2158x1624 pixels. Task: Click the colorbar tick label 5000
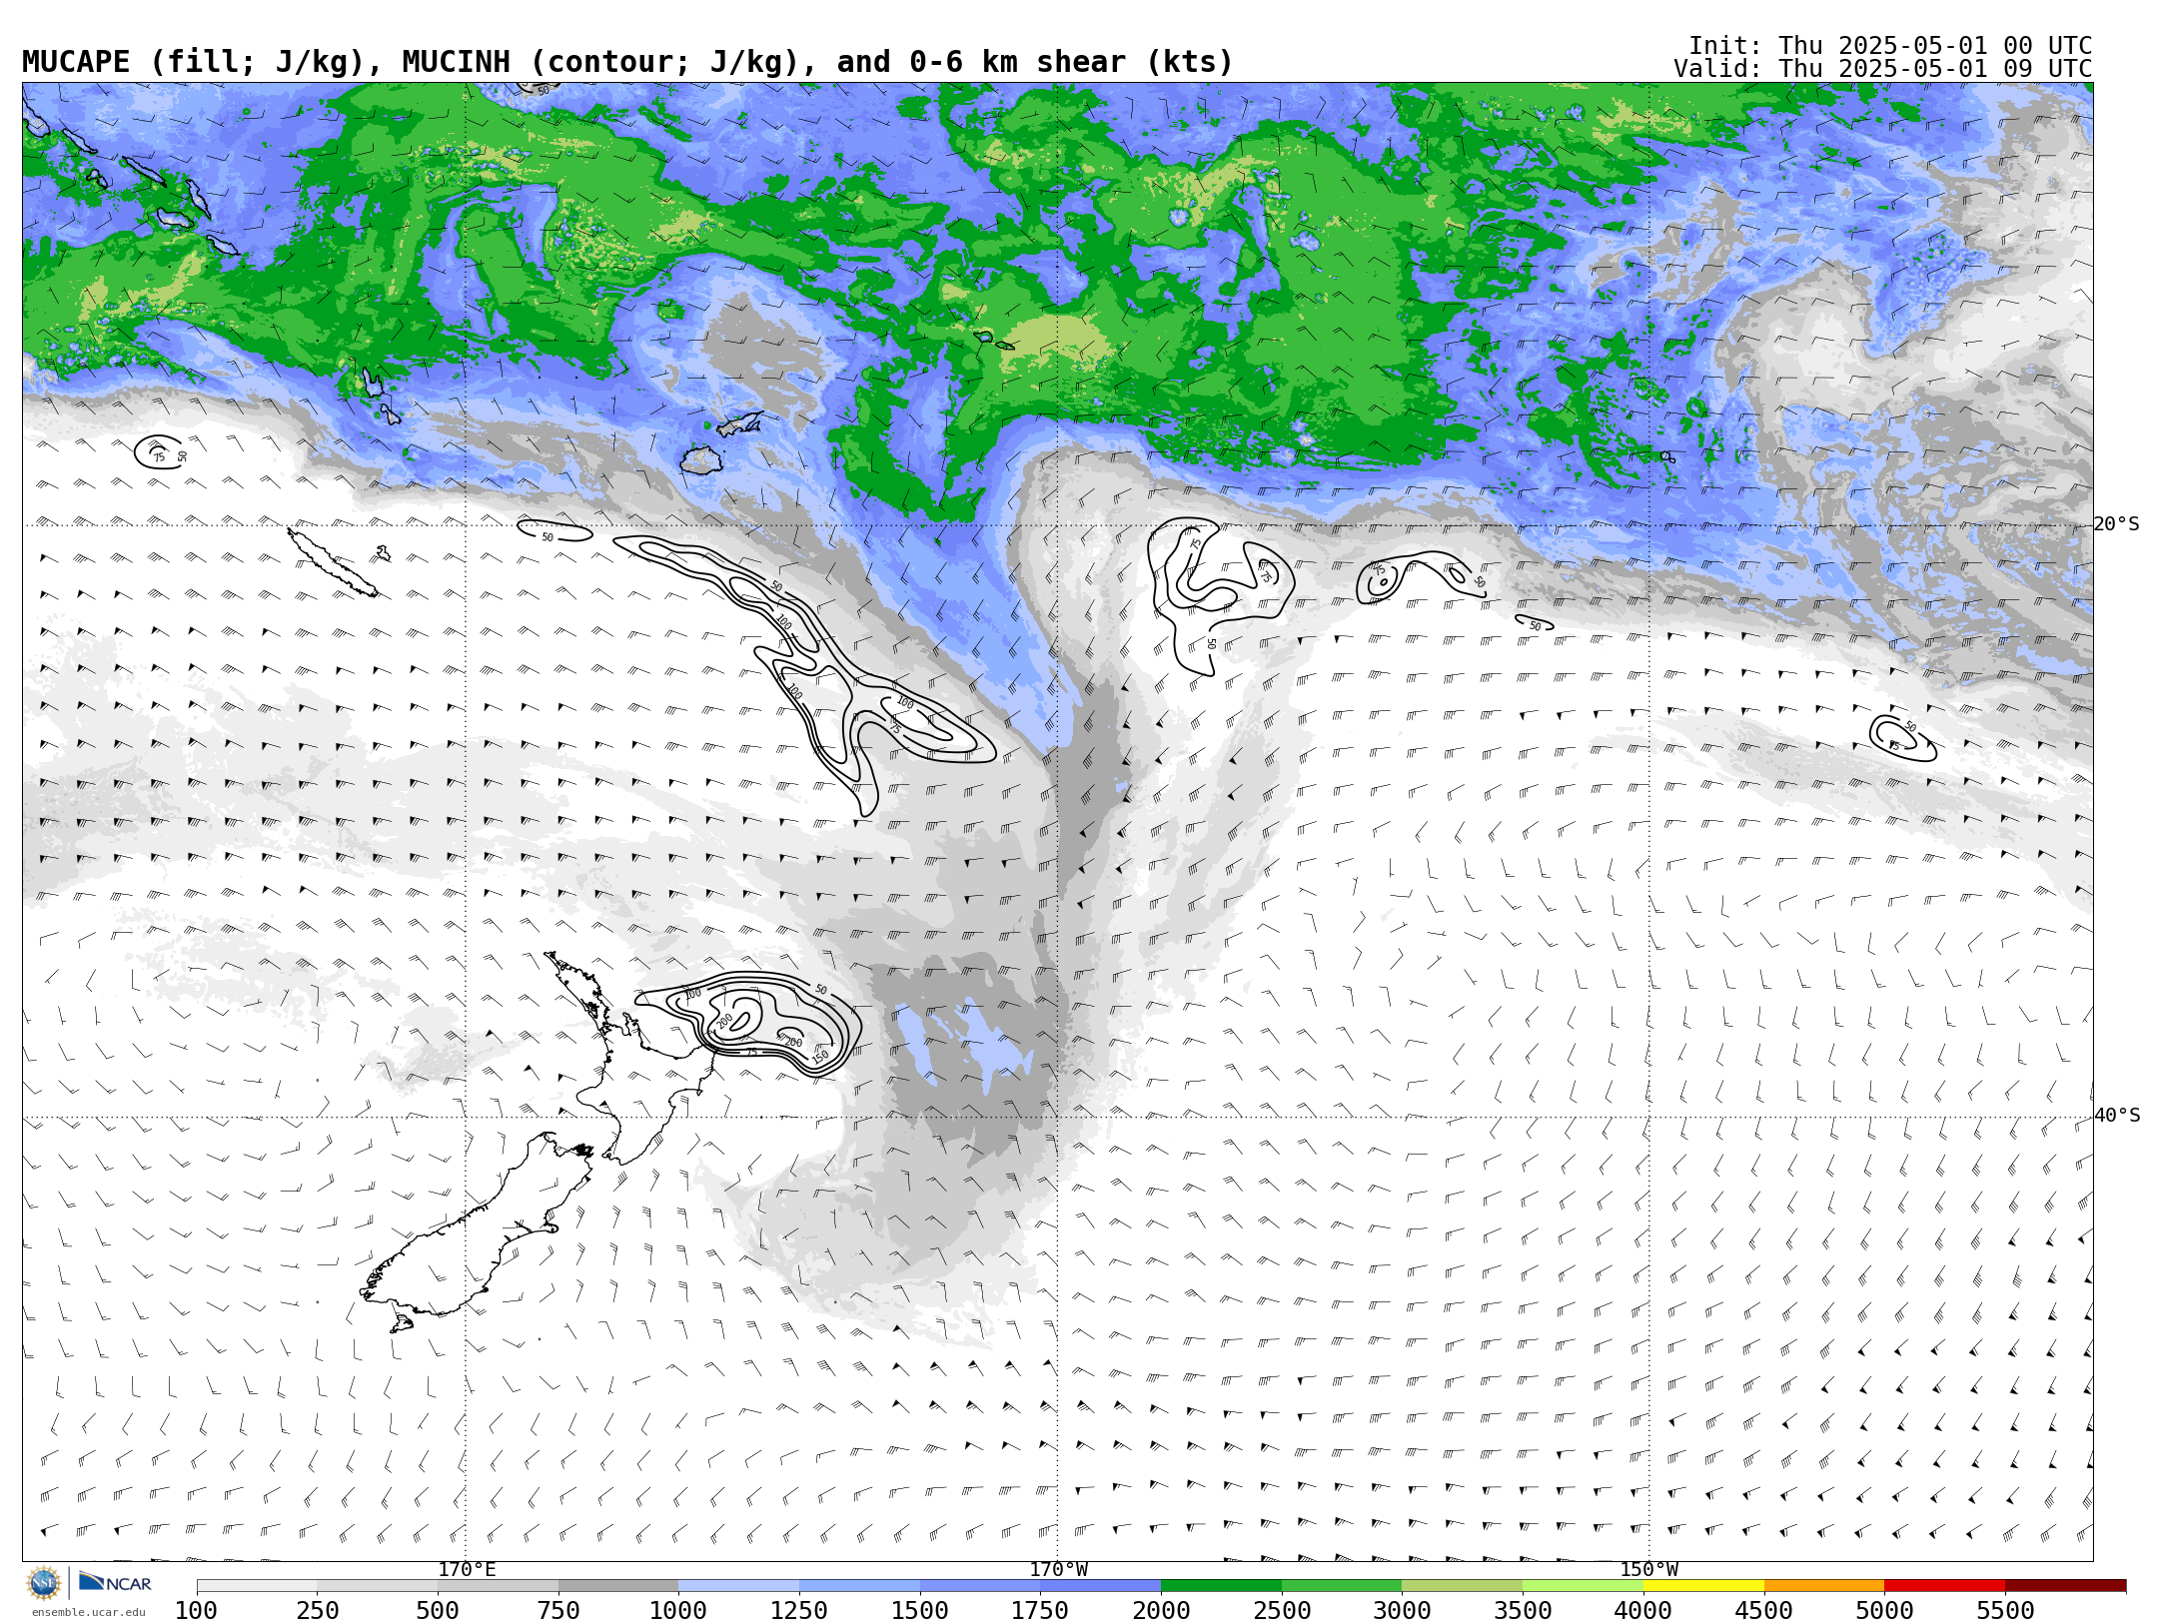click(x=1884, y=1611)
